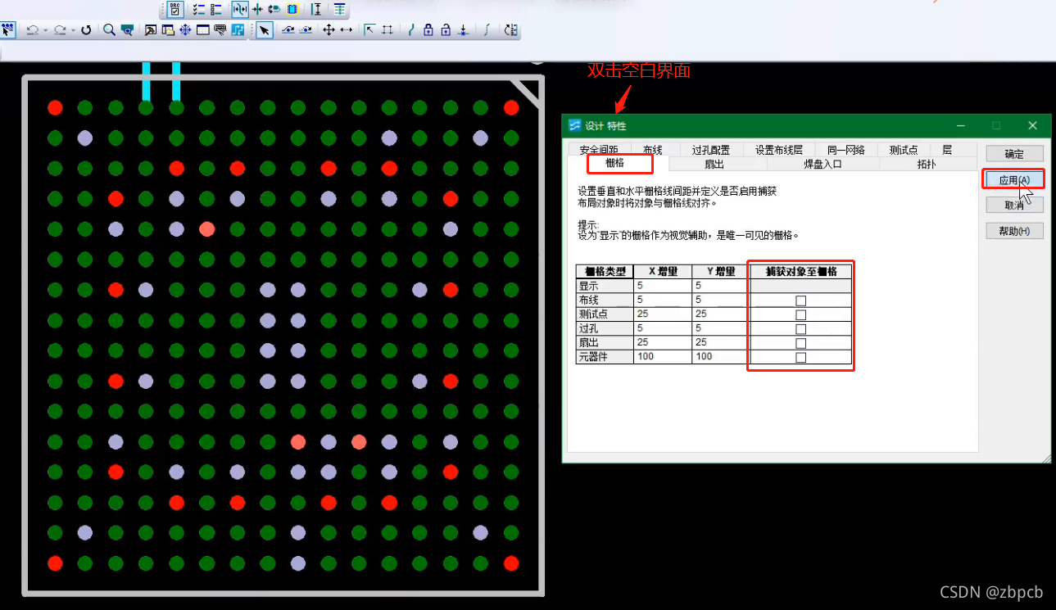This screenshot has width=1056, height=610.
Task: Open the redo history dropdown arrow
Action: point(73,30)
